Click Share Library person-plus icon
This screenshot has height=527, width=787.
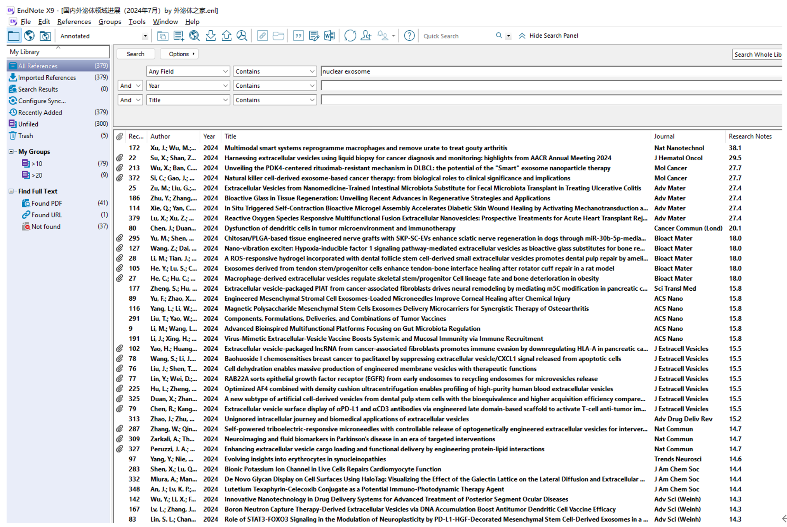point(366,36)
